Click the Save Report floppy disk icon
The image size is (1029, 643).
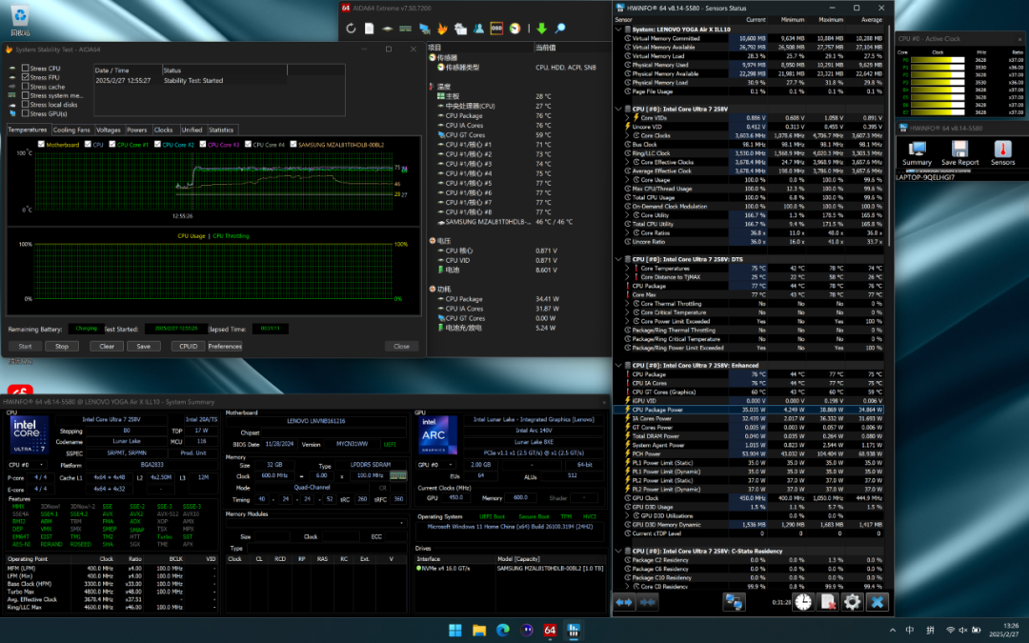959,149
